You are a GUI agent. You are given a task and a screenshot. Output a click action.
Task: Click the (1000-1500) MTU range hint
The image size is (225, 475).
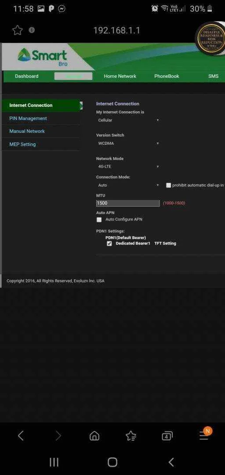click(174, 203)
